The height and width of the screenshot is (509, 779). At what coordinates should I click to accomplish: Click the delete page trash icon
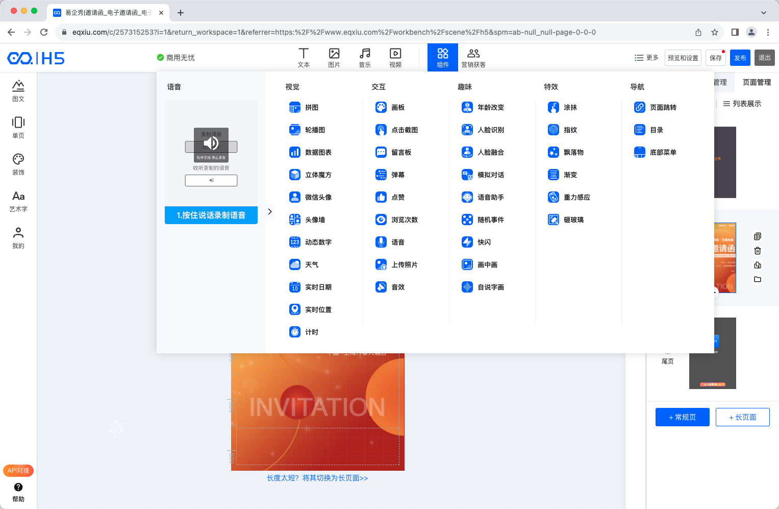[758, 251]
